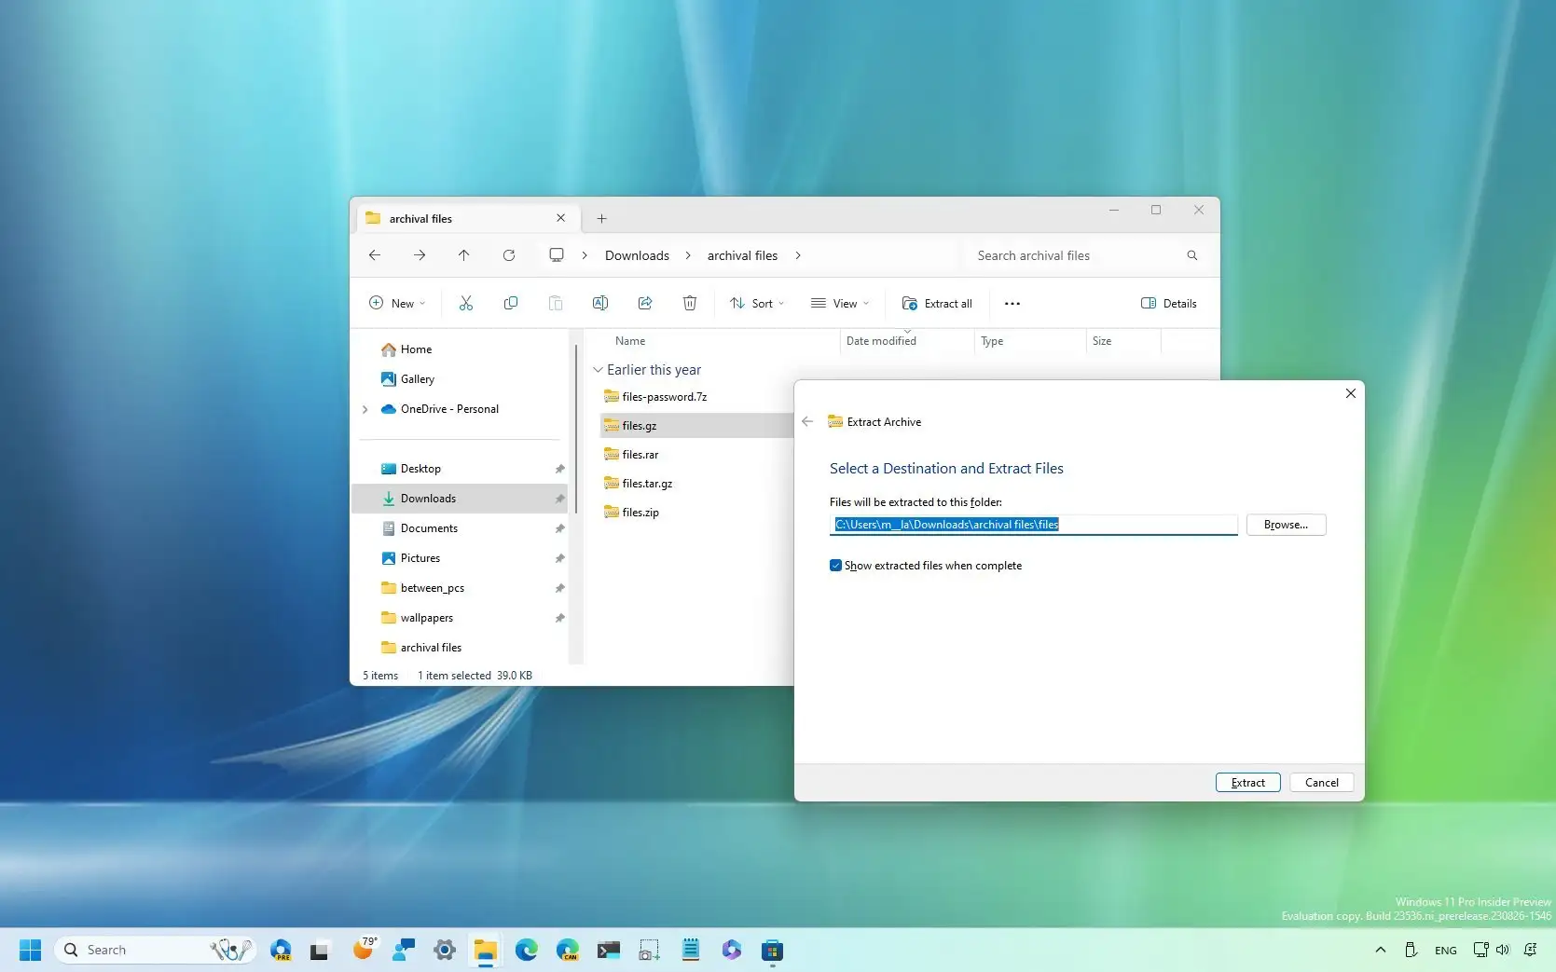
Task: Open the Sort dropdown
Action: (x=756, y=303)
